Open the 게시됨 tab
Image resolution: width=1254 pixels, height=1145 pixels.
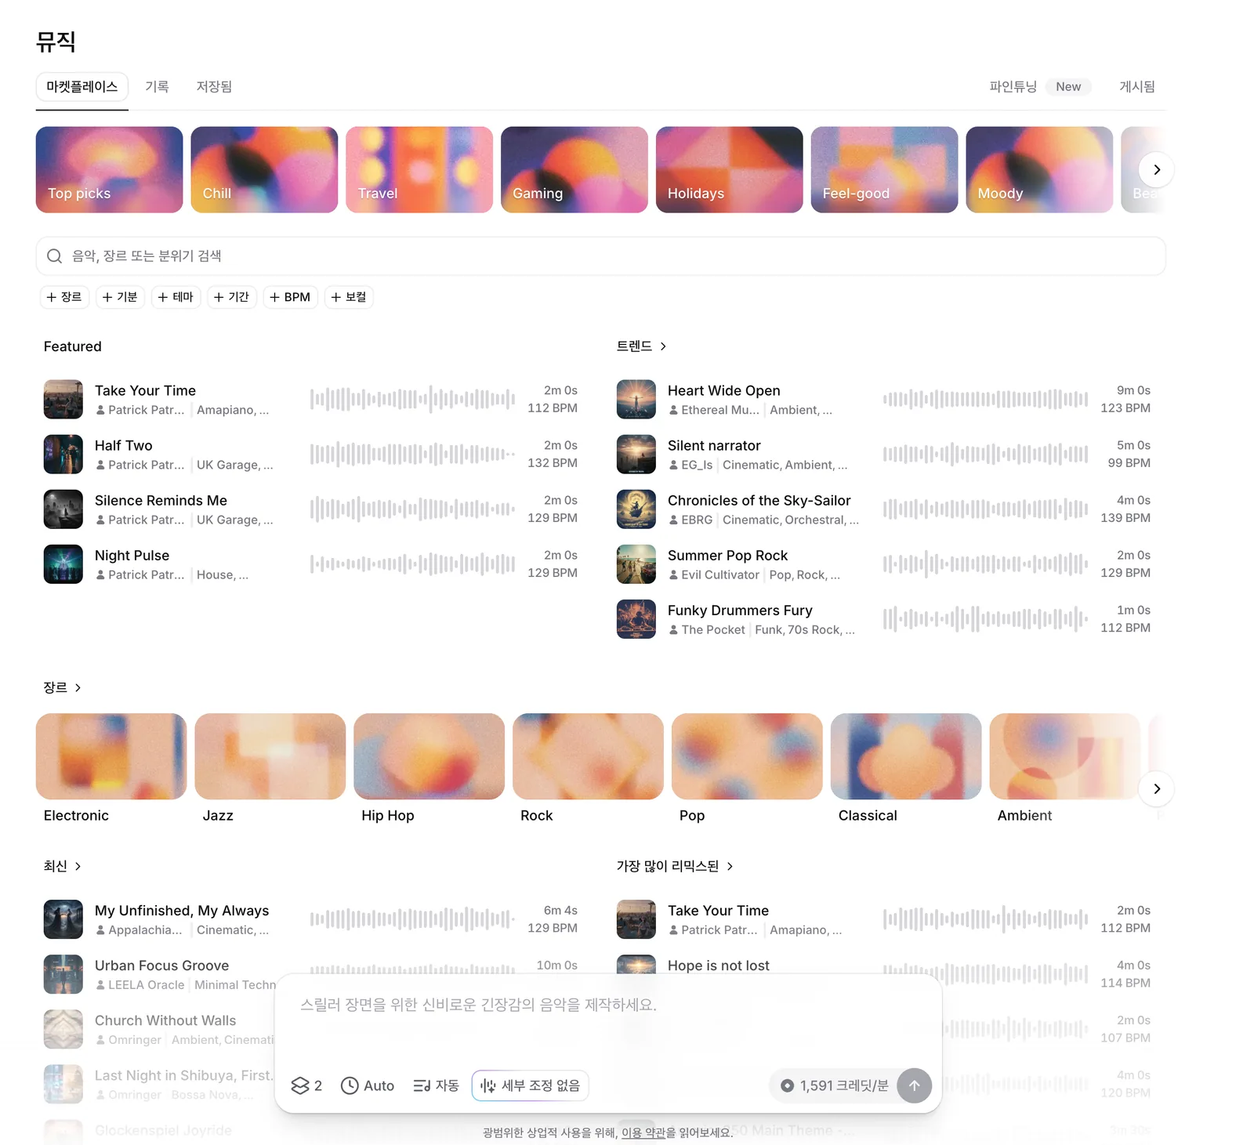point(1136,87)
